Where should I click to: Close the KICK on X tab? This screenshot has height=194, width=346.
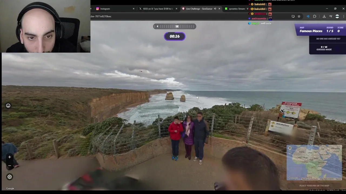(177, 9)
